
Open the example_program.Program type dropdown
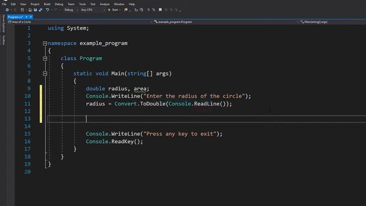pyautogui.click(x=226, y=22)
